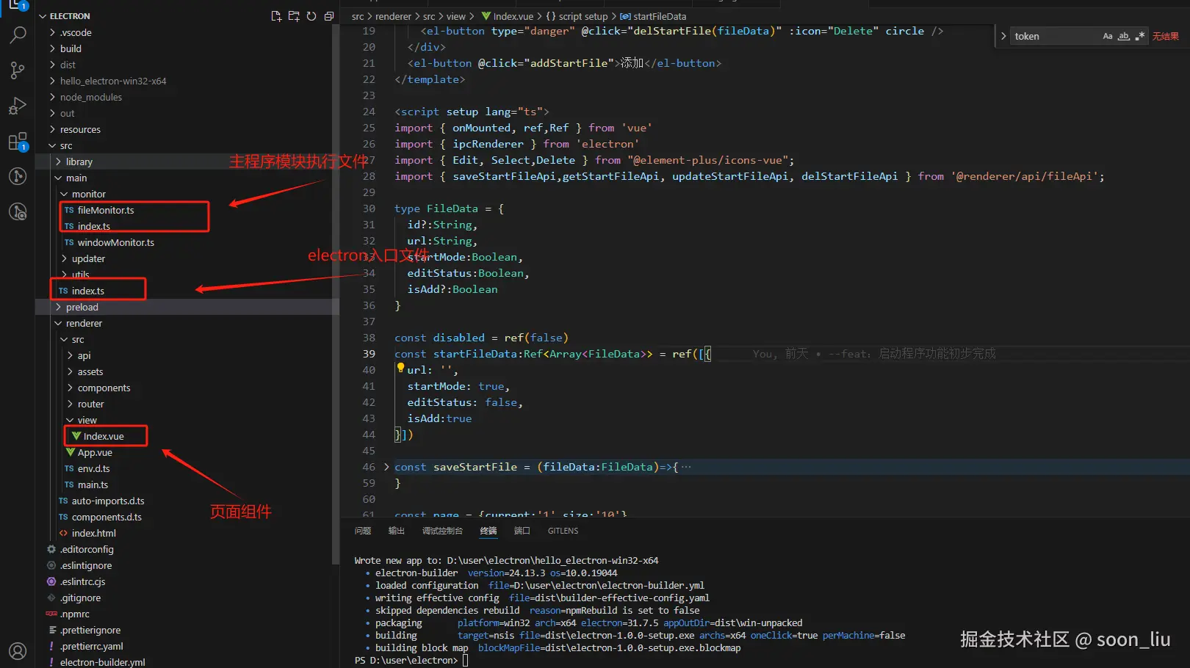Switch to the 输出 panel tab
1190x668 pixels.
(x=397, y=531)
